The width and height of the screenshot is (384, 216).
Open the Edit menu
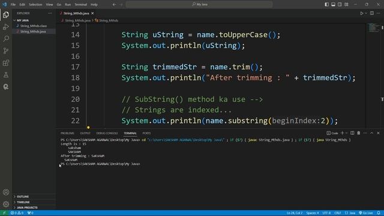point(22,4)
